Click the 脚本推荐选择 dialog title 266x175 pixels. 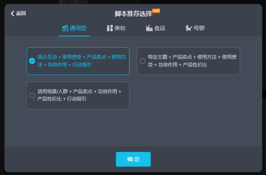click(133, 14)
